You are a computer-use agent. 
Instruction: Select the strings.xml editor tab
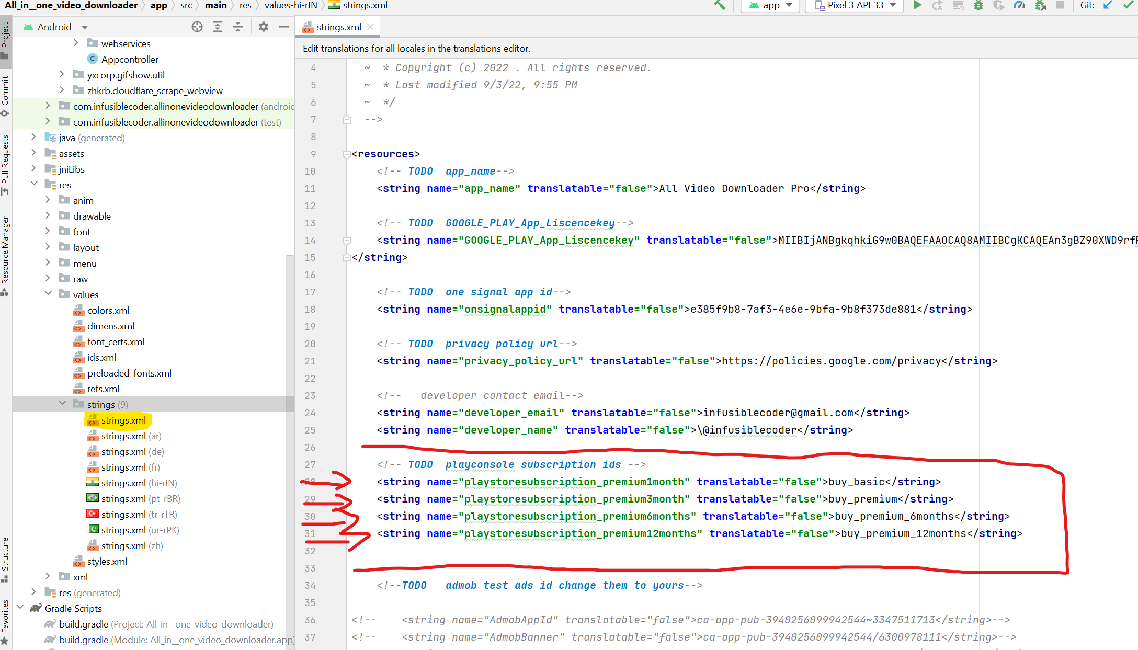(x=338, y=27)
